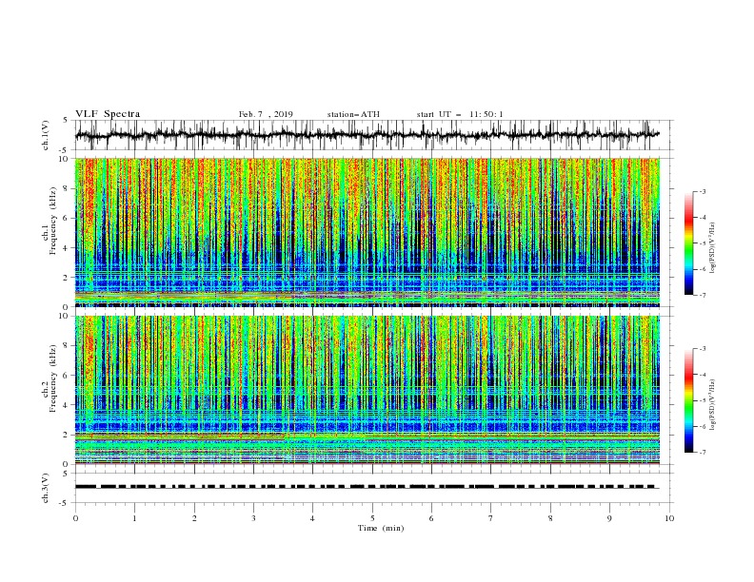Click time axis tick label '5'
This screenshot has height=582, width=754.
[x=372, y=518]
